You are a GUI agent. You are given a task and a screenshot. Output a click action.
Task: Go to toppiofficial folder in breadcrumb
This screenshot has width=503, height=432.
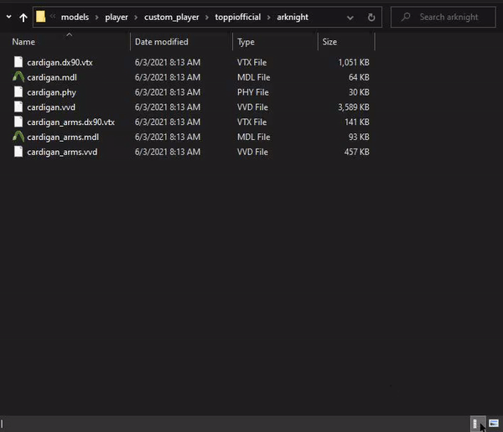pos(235,17)
